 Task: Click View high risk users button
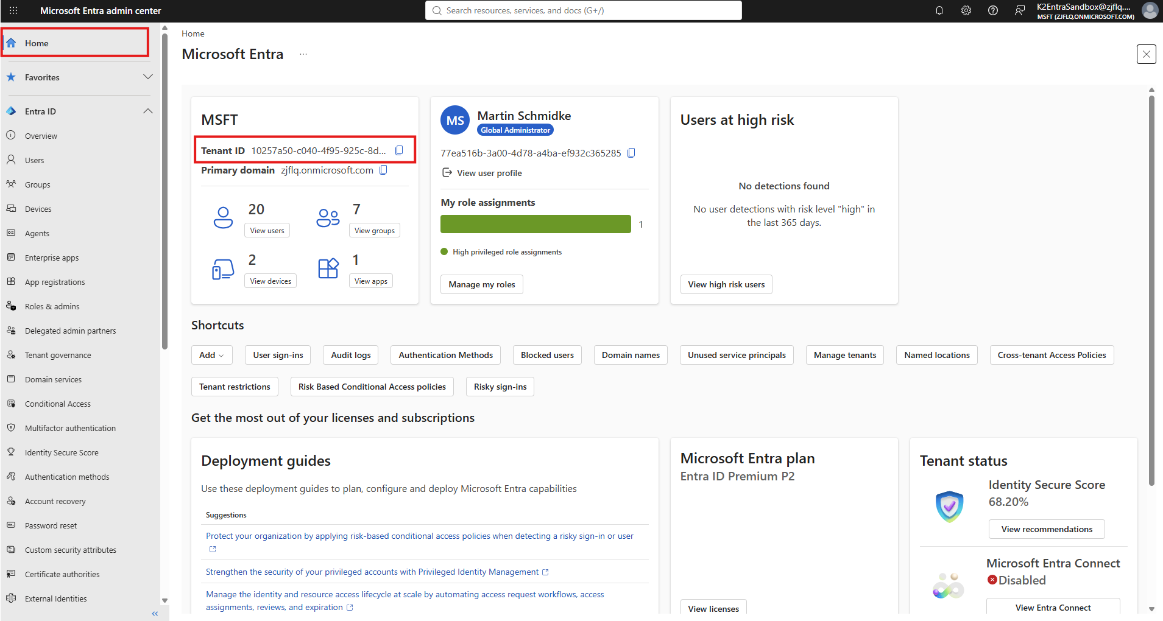click(726, 284)
